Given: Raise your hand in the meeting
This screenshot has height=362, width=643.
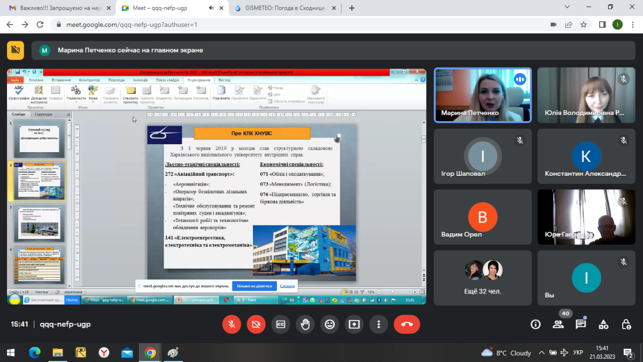Looking at the screenshot, I should pyautogui.click(x=305, y=324).
